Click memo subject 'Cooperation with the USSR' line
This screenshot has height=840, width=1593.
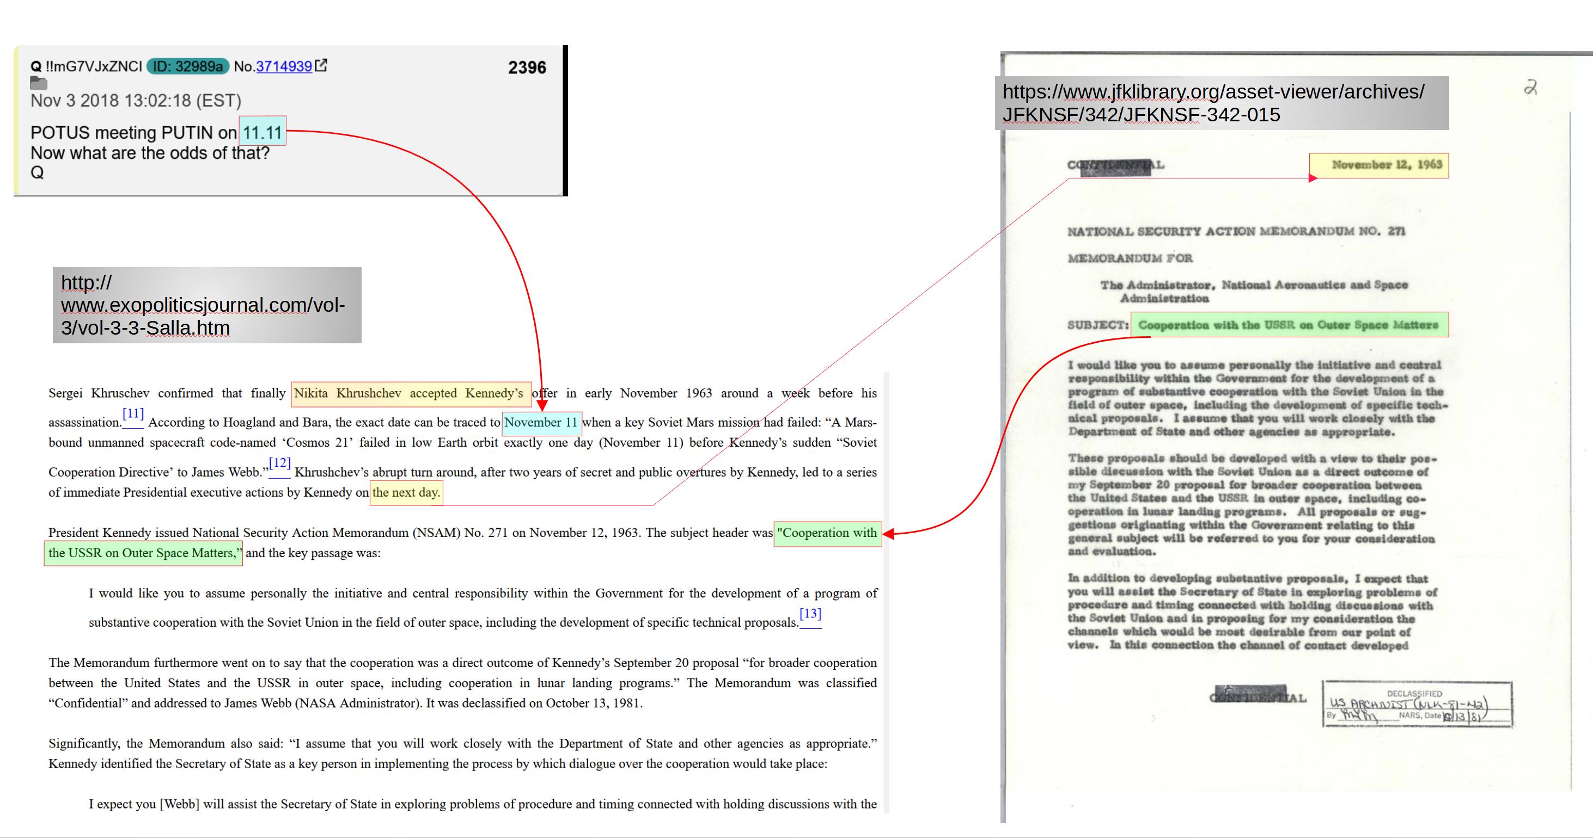pyautogui.click(x=1289, y=325)
